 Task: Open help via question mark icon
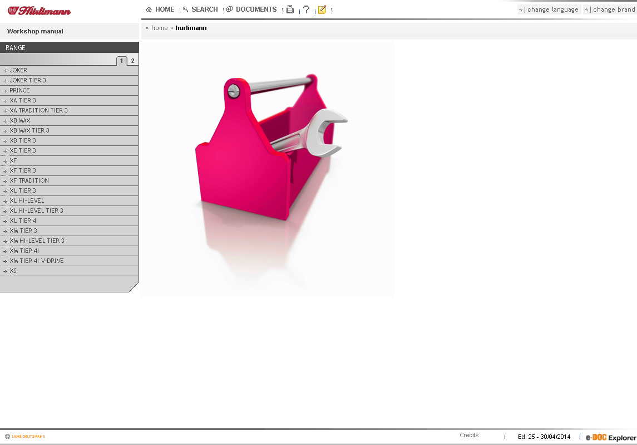point(307,9)
